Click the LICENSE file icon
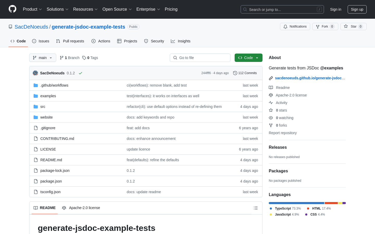 (x=36, y=149)
